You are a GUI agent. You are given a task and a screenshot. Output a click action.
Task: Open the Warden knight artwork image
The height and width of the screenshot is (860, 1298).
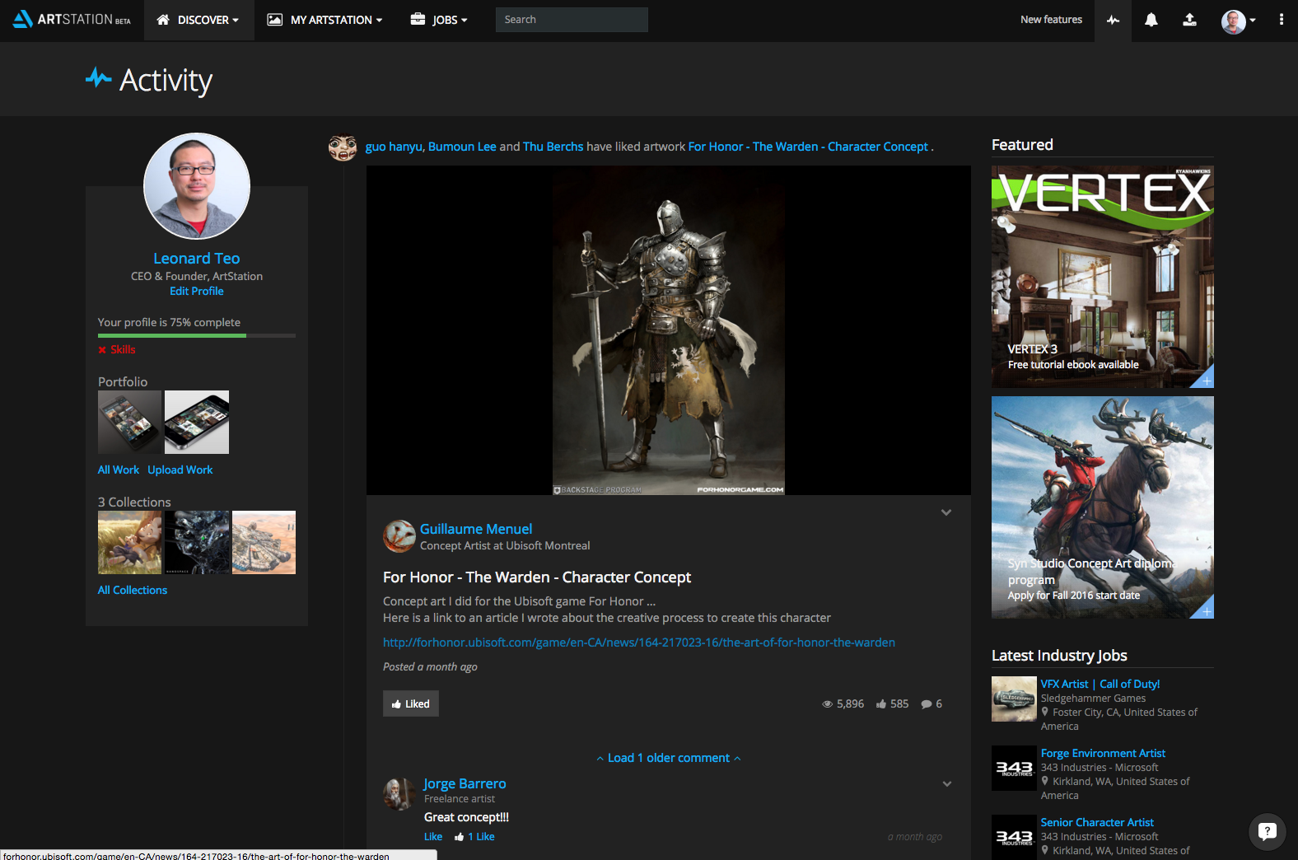(669, 330)
